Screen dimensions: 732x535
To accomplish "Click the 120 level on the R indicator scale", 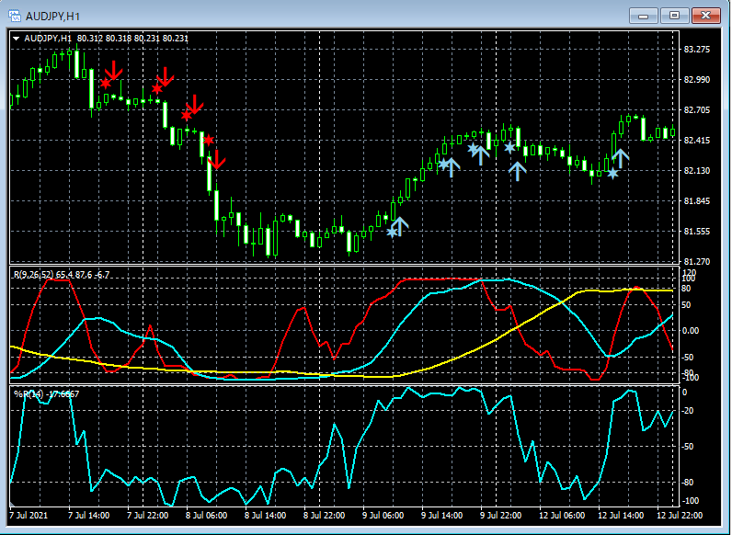I will [x=689, y=272].
